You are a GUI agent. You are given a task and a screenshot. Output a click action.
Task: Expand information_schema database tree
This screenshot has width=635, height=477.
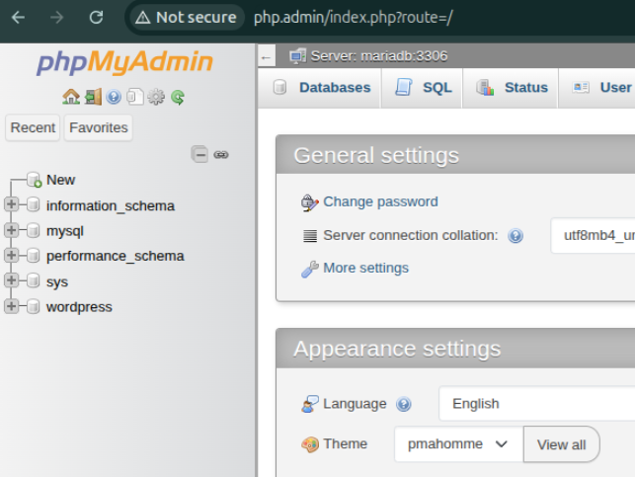[11, 204]
